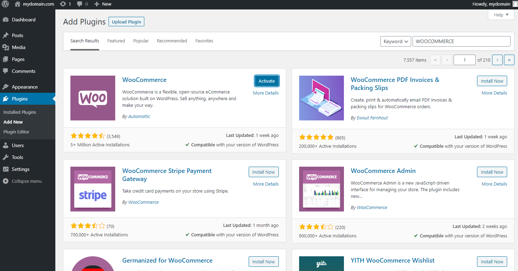Open the Keyword search type dropdown
The height and width of the screenshot is (271, 518).
[x=396, y=41]
